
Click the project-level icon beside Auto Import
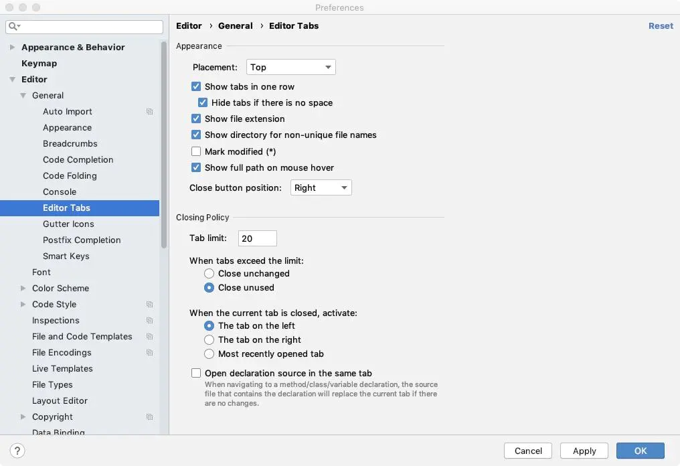click(150, 112)
